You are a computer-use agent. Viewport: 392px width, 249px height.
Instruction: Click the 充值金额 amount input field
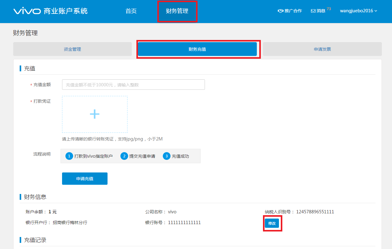(x=133, y=84)
